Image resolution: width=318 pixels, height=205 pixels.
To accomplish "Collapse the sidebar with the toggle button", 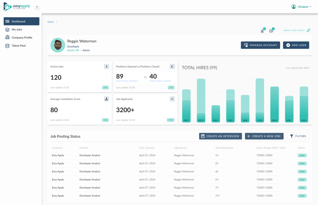I will click(x=37, y=7).
